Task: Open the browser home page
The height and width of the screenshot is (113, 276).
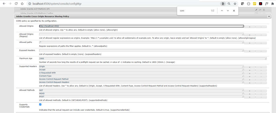Action: click(x=22, y=3)
